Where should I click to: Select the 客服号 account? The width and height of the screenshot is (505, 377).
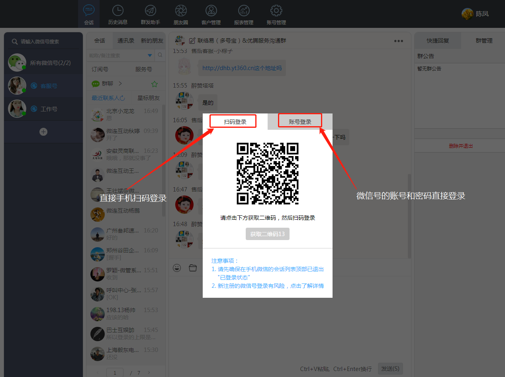[43, 86]
